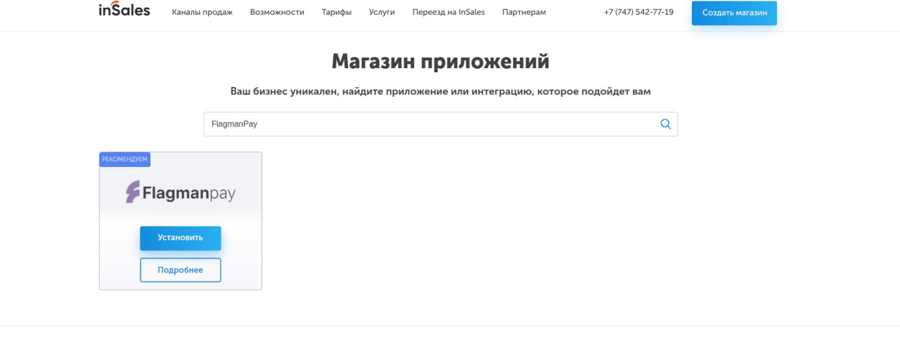900x339 pixels.
Task: Click the word InSales in the Переезд link
Action: (x=471, y=13)
